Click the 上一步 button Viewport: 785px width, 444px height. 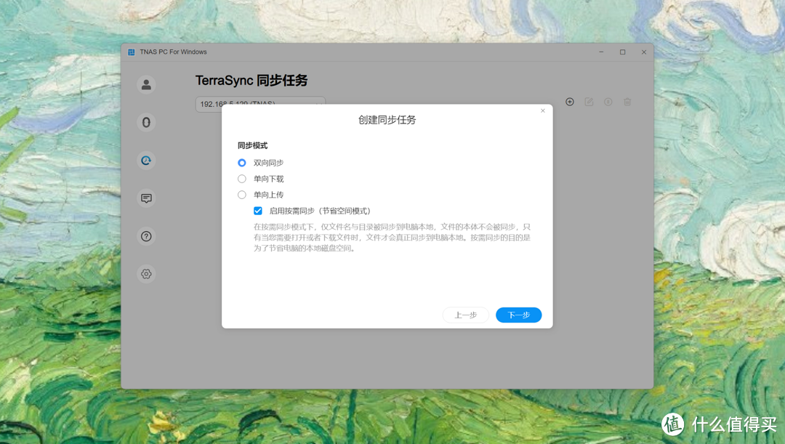pos(465,315)
